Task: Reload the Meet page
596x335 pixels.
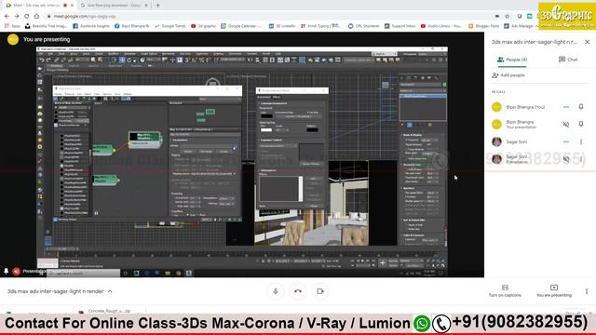Action: tap(27, 17)
